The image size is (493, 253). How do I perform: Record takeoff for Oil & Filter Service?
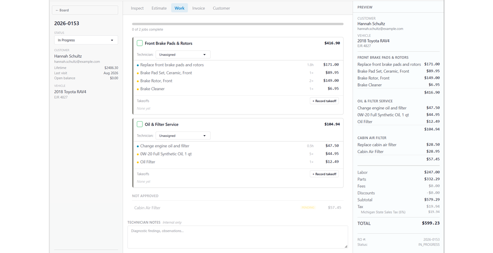[x=324, y=174]
